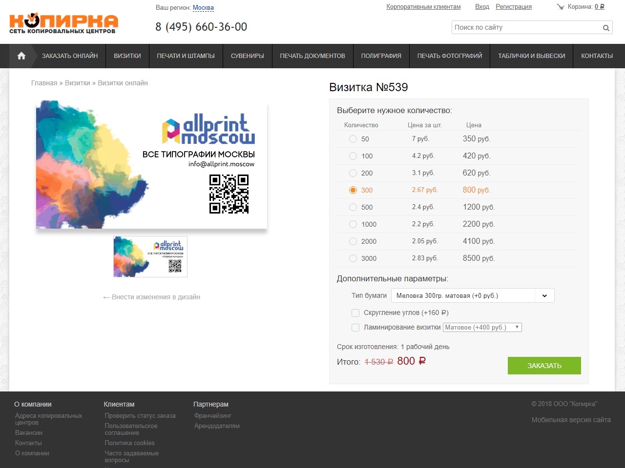Image resolution: width=625 pixels, height=468 pixels.
Task: Select quantity 100 radio button
Action: (x=353, y=156)
